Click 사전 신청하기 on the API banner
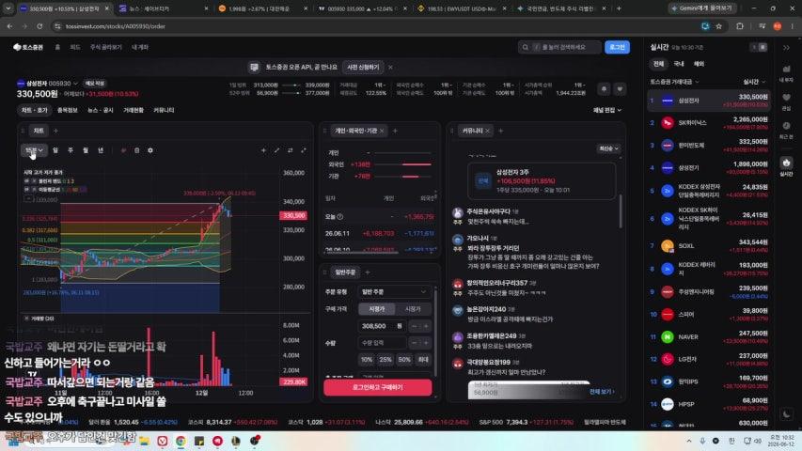Screen dimensions: 802x451 [x=363, y=67]
